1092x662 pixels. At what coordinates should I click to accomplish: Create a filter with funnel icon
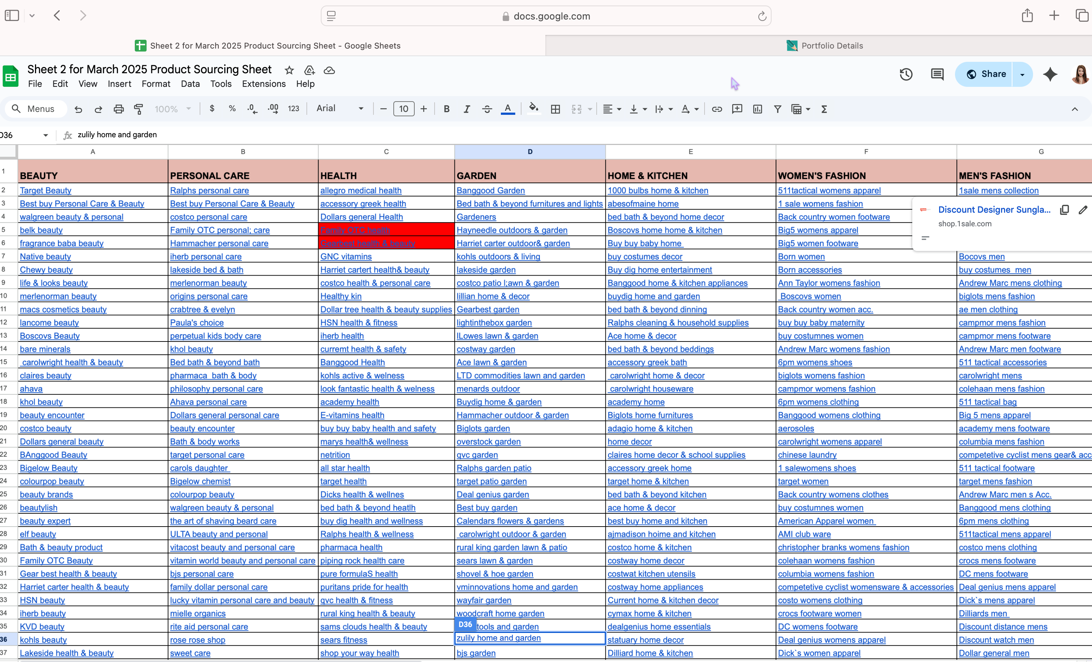coord(777,109)
